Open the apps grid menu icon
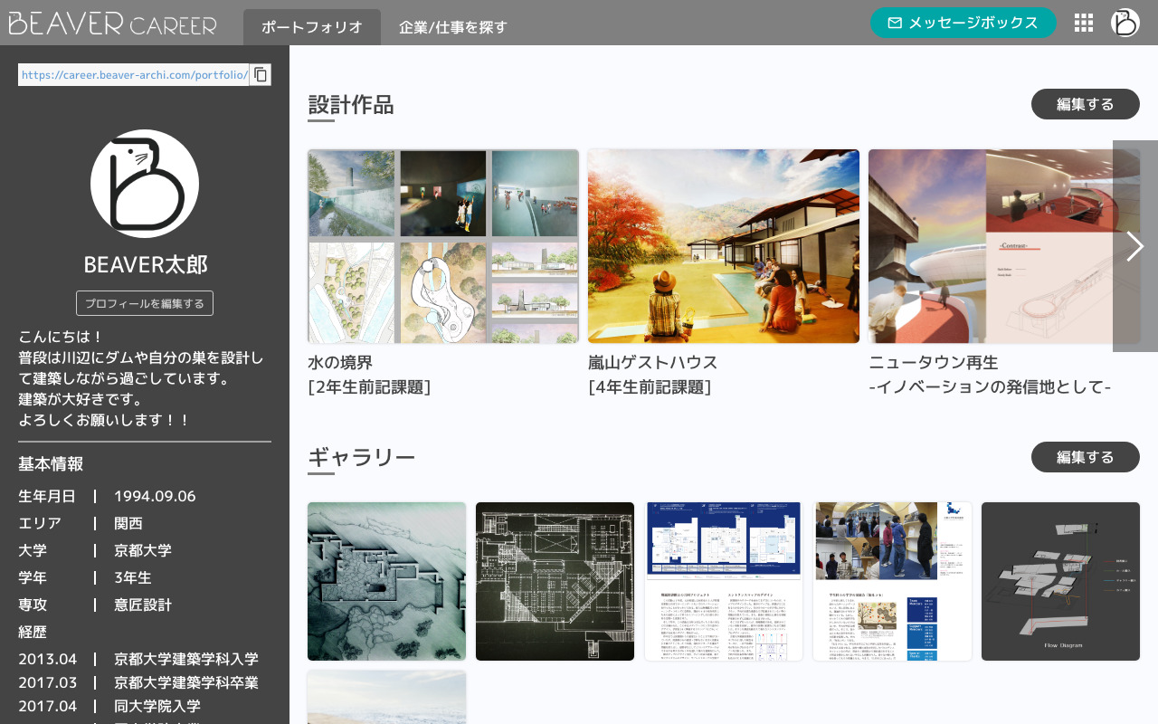This screenshot has height=724, width=1158. (x=1084, y=23)
